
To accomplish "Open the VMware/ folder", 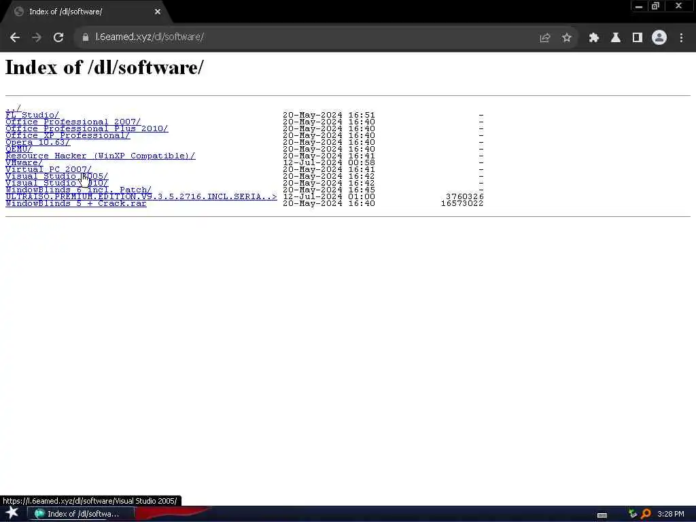I will click(x=24, y=162).
